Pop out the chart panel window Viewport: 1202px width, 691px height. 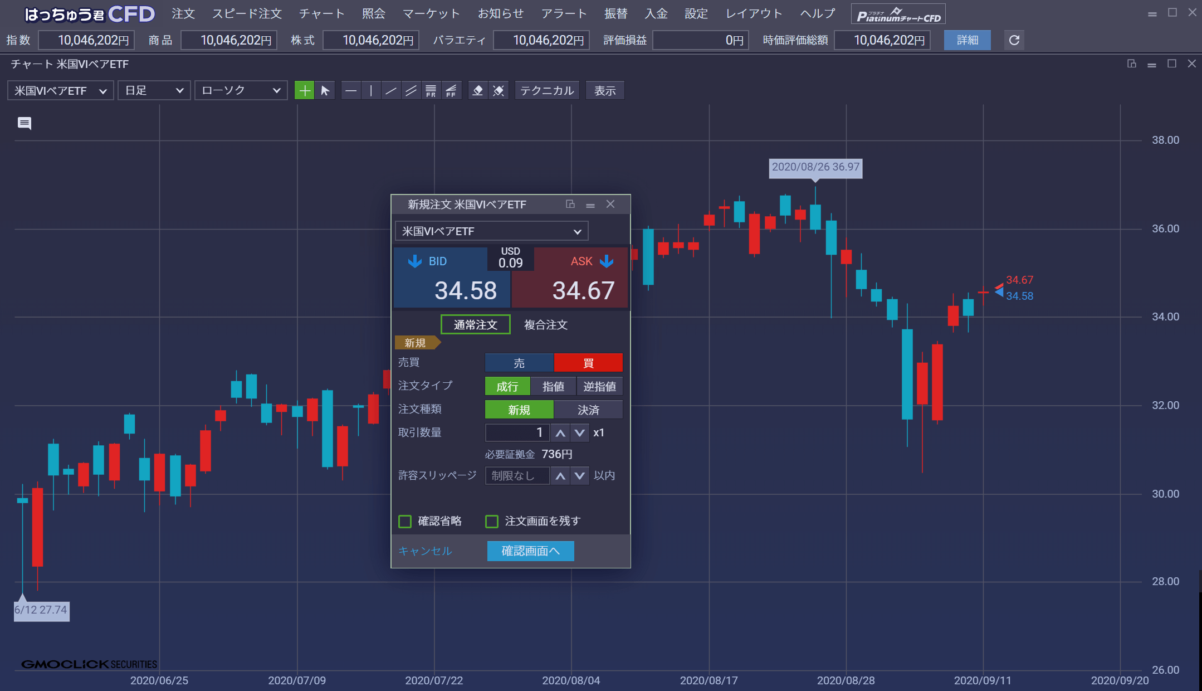(1132, 64)
